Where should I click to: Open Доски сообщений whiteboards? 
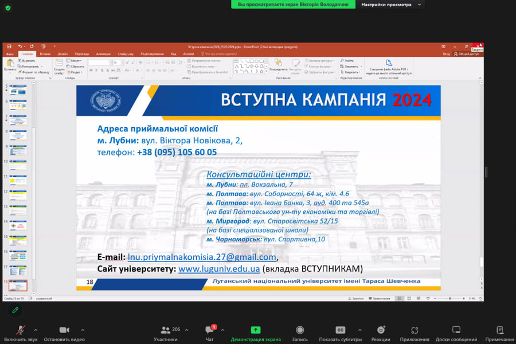point(456,334)
